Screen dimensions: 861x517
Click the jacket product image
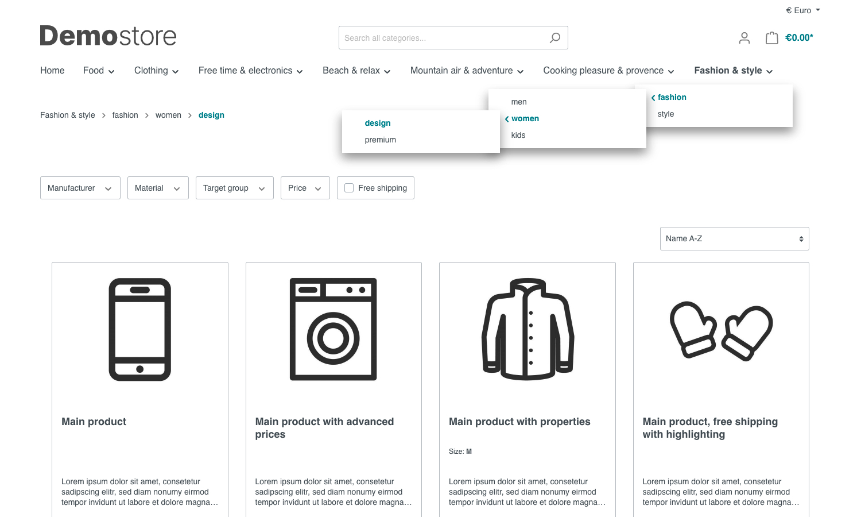(528, 329)
